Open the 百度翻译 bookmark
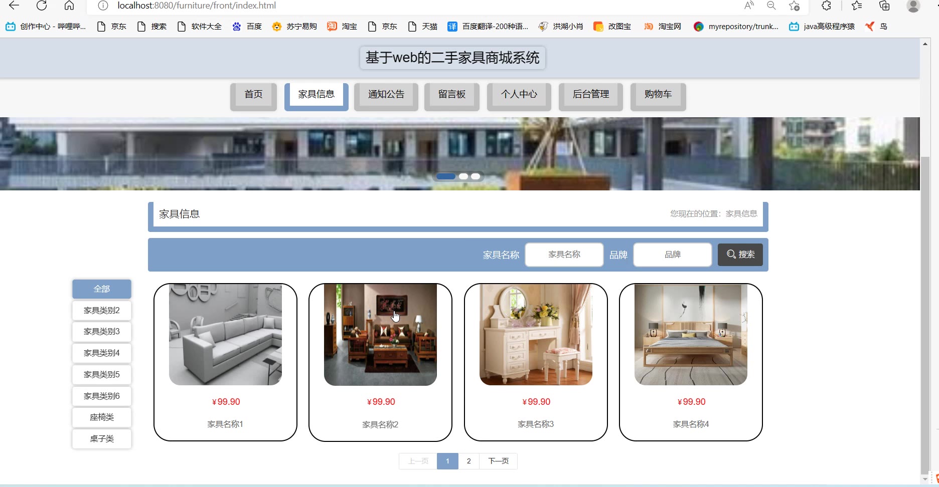The height and width of the screenshot is (487, 939). [488, 27]
